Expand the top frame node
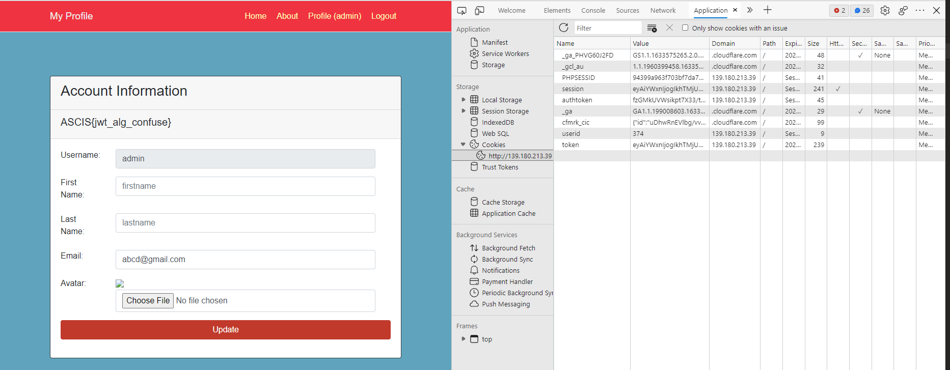The height and width of the screenshot is (370, 950). pyautogui.click(x=464, y=339)
